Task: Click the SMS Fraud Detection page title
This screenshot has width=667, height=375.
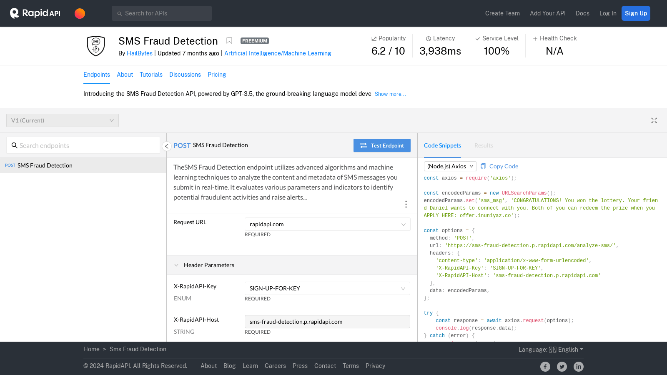Action: click(168, 41)
